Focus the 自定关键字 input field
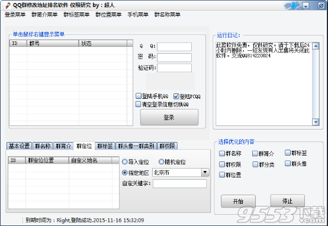 coord(179,183)
